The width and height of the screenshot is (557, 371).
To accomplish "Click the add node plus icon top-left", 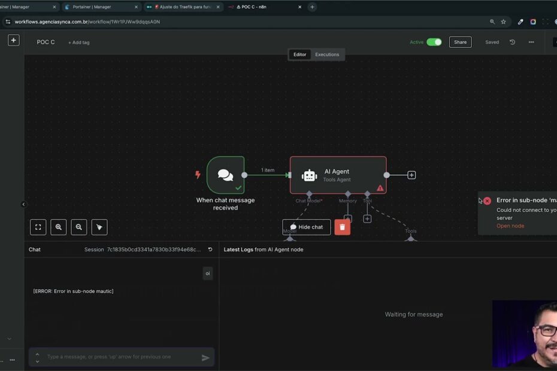I will tap(13, 39).
